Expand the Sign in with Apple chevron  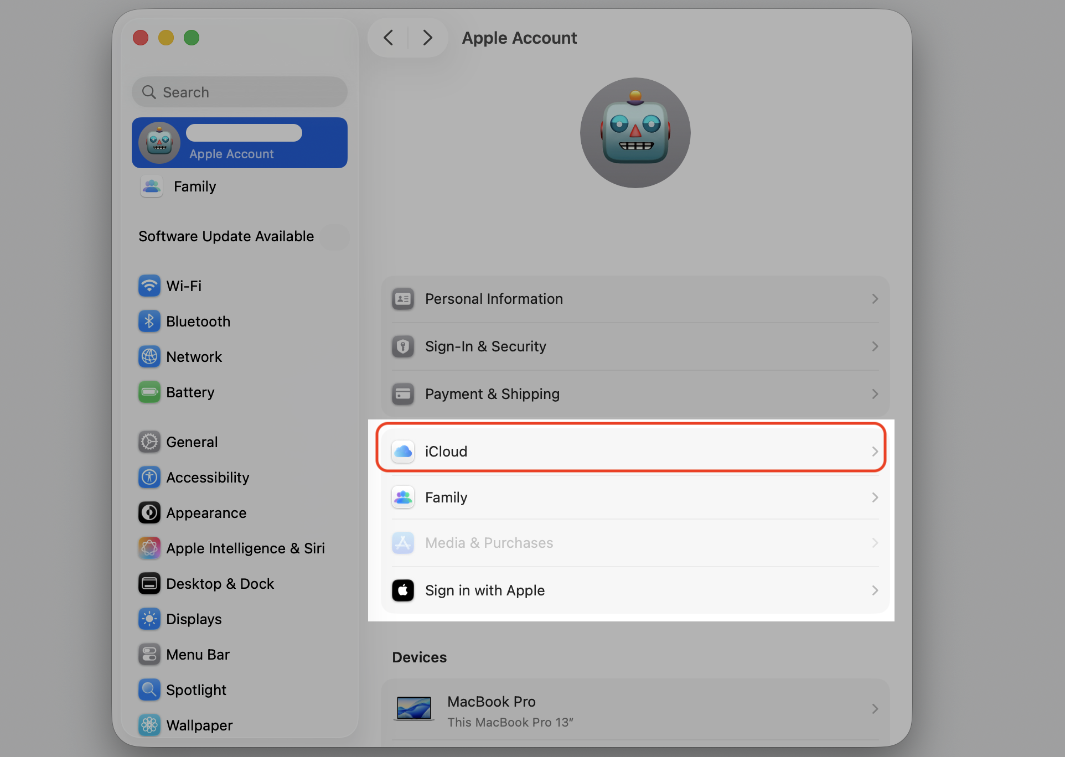(875, 590)
